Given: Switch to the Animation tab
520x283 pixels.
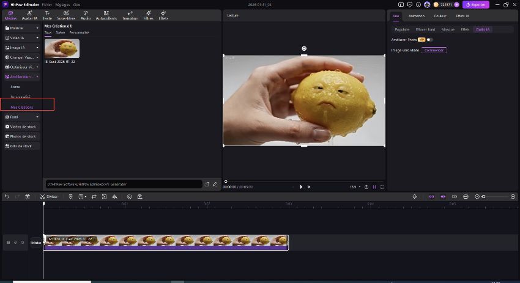Looking at the screenshot, I should (x=417, y=16).
